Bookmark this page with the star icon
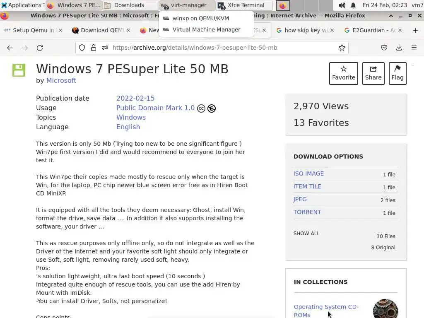 click(x=342, y=48)
